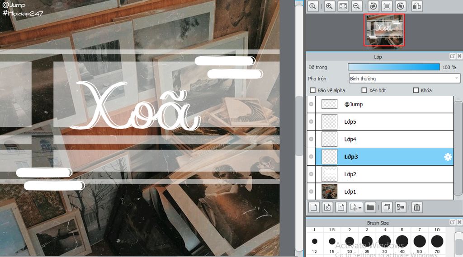The width and height of the screenshot is (463, 257).
Task: Open Pha trộn blend mode dropdown
Action: point(404,79)
